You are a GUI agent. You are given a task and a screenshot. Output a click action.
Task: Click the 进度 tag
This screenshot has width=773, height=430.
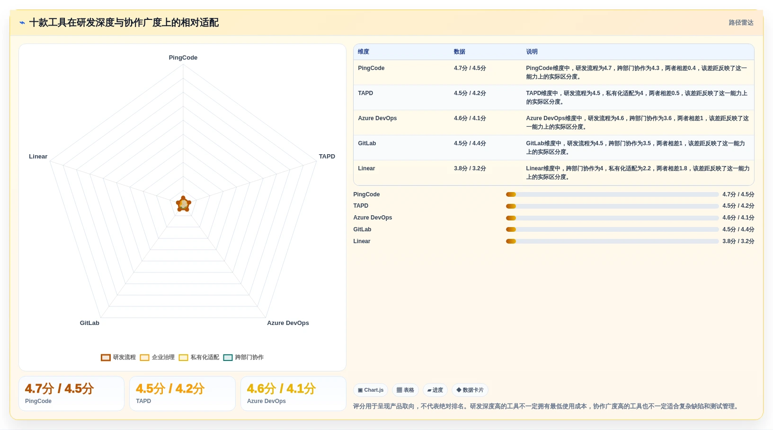(435, 390)
